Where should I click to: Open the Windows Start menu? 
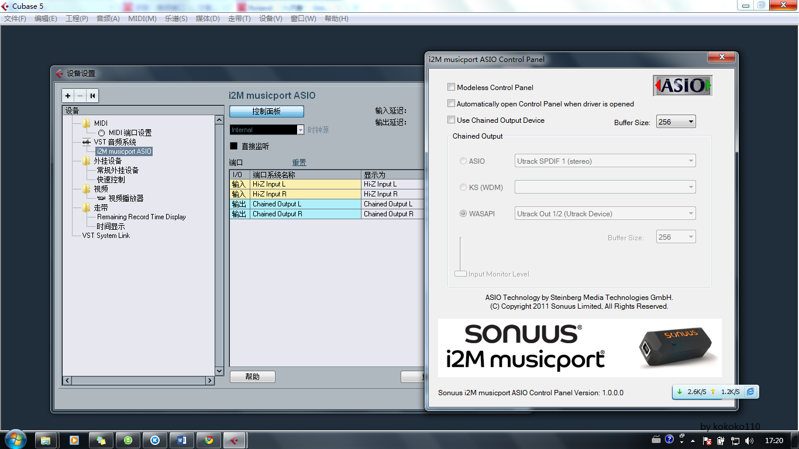15,440
